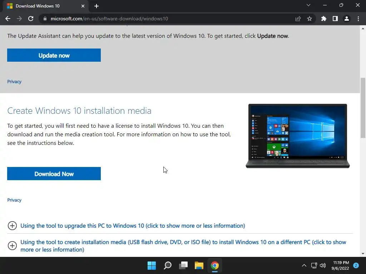Expand 'upgrade this PC' plus icon
Screen dimensions: 366x274
tap(12, 225)
